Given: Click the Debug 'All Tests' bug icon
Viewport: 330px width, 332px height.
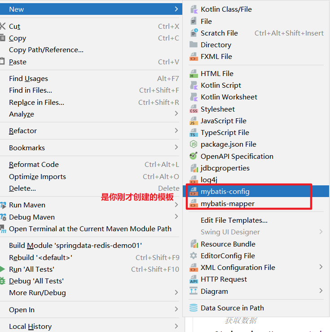Looking at the screenshot, I should pyautogui.click(x=3, y=281).
